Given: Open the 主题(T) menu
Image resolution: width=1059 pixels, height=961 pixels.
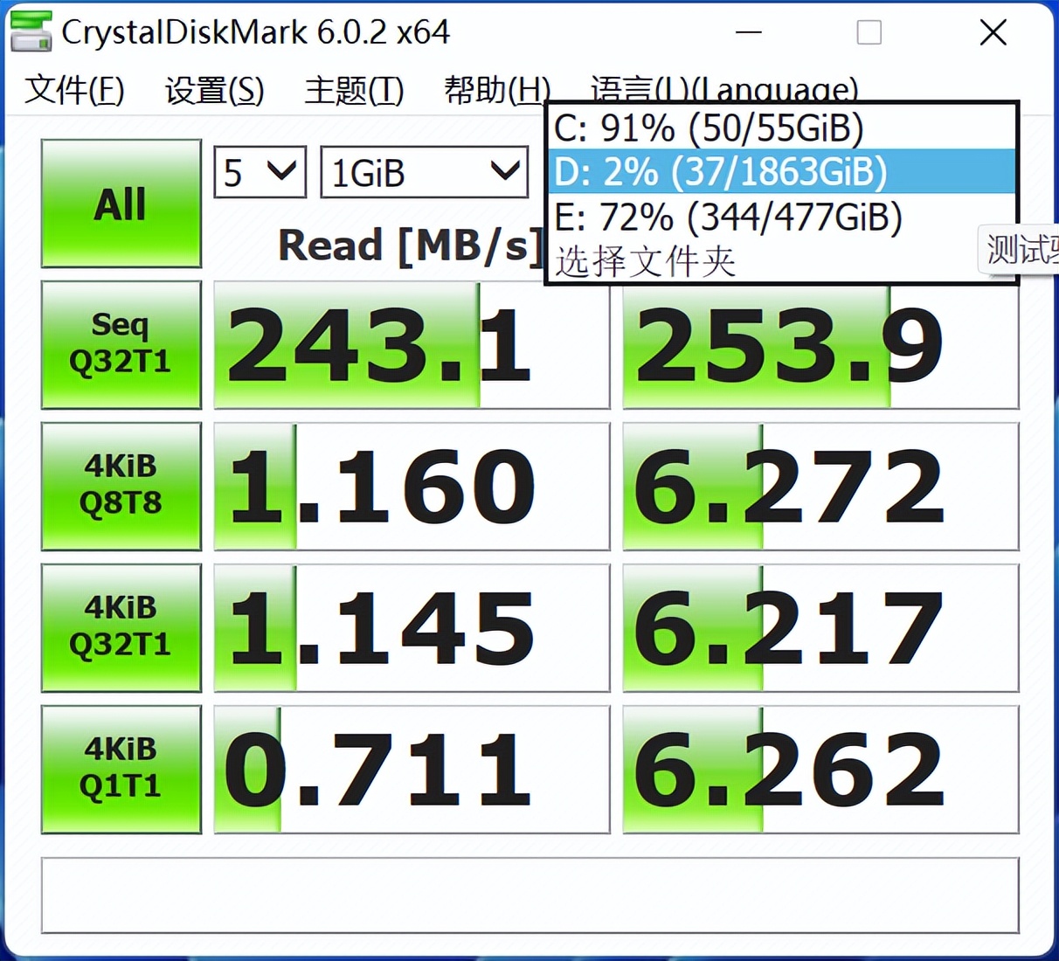Looking at the screenshot, I should point(354,90).
